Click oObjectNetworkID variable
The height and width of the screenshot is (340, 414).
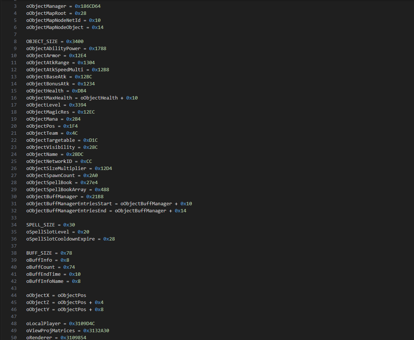49,161
